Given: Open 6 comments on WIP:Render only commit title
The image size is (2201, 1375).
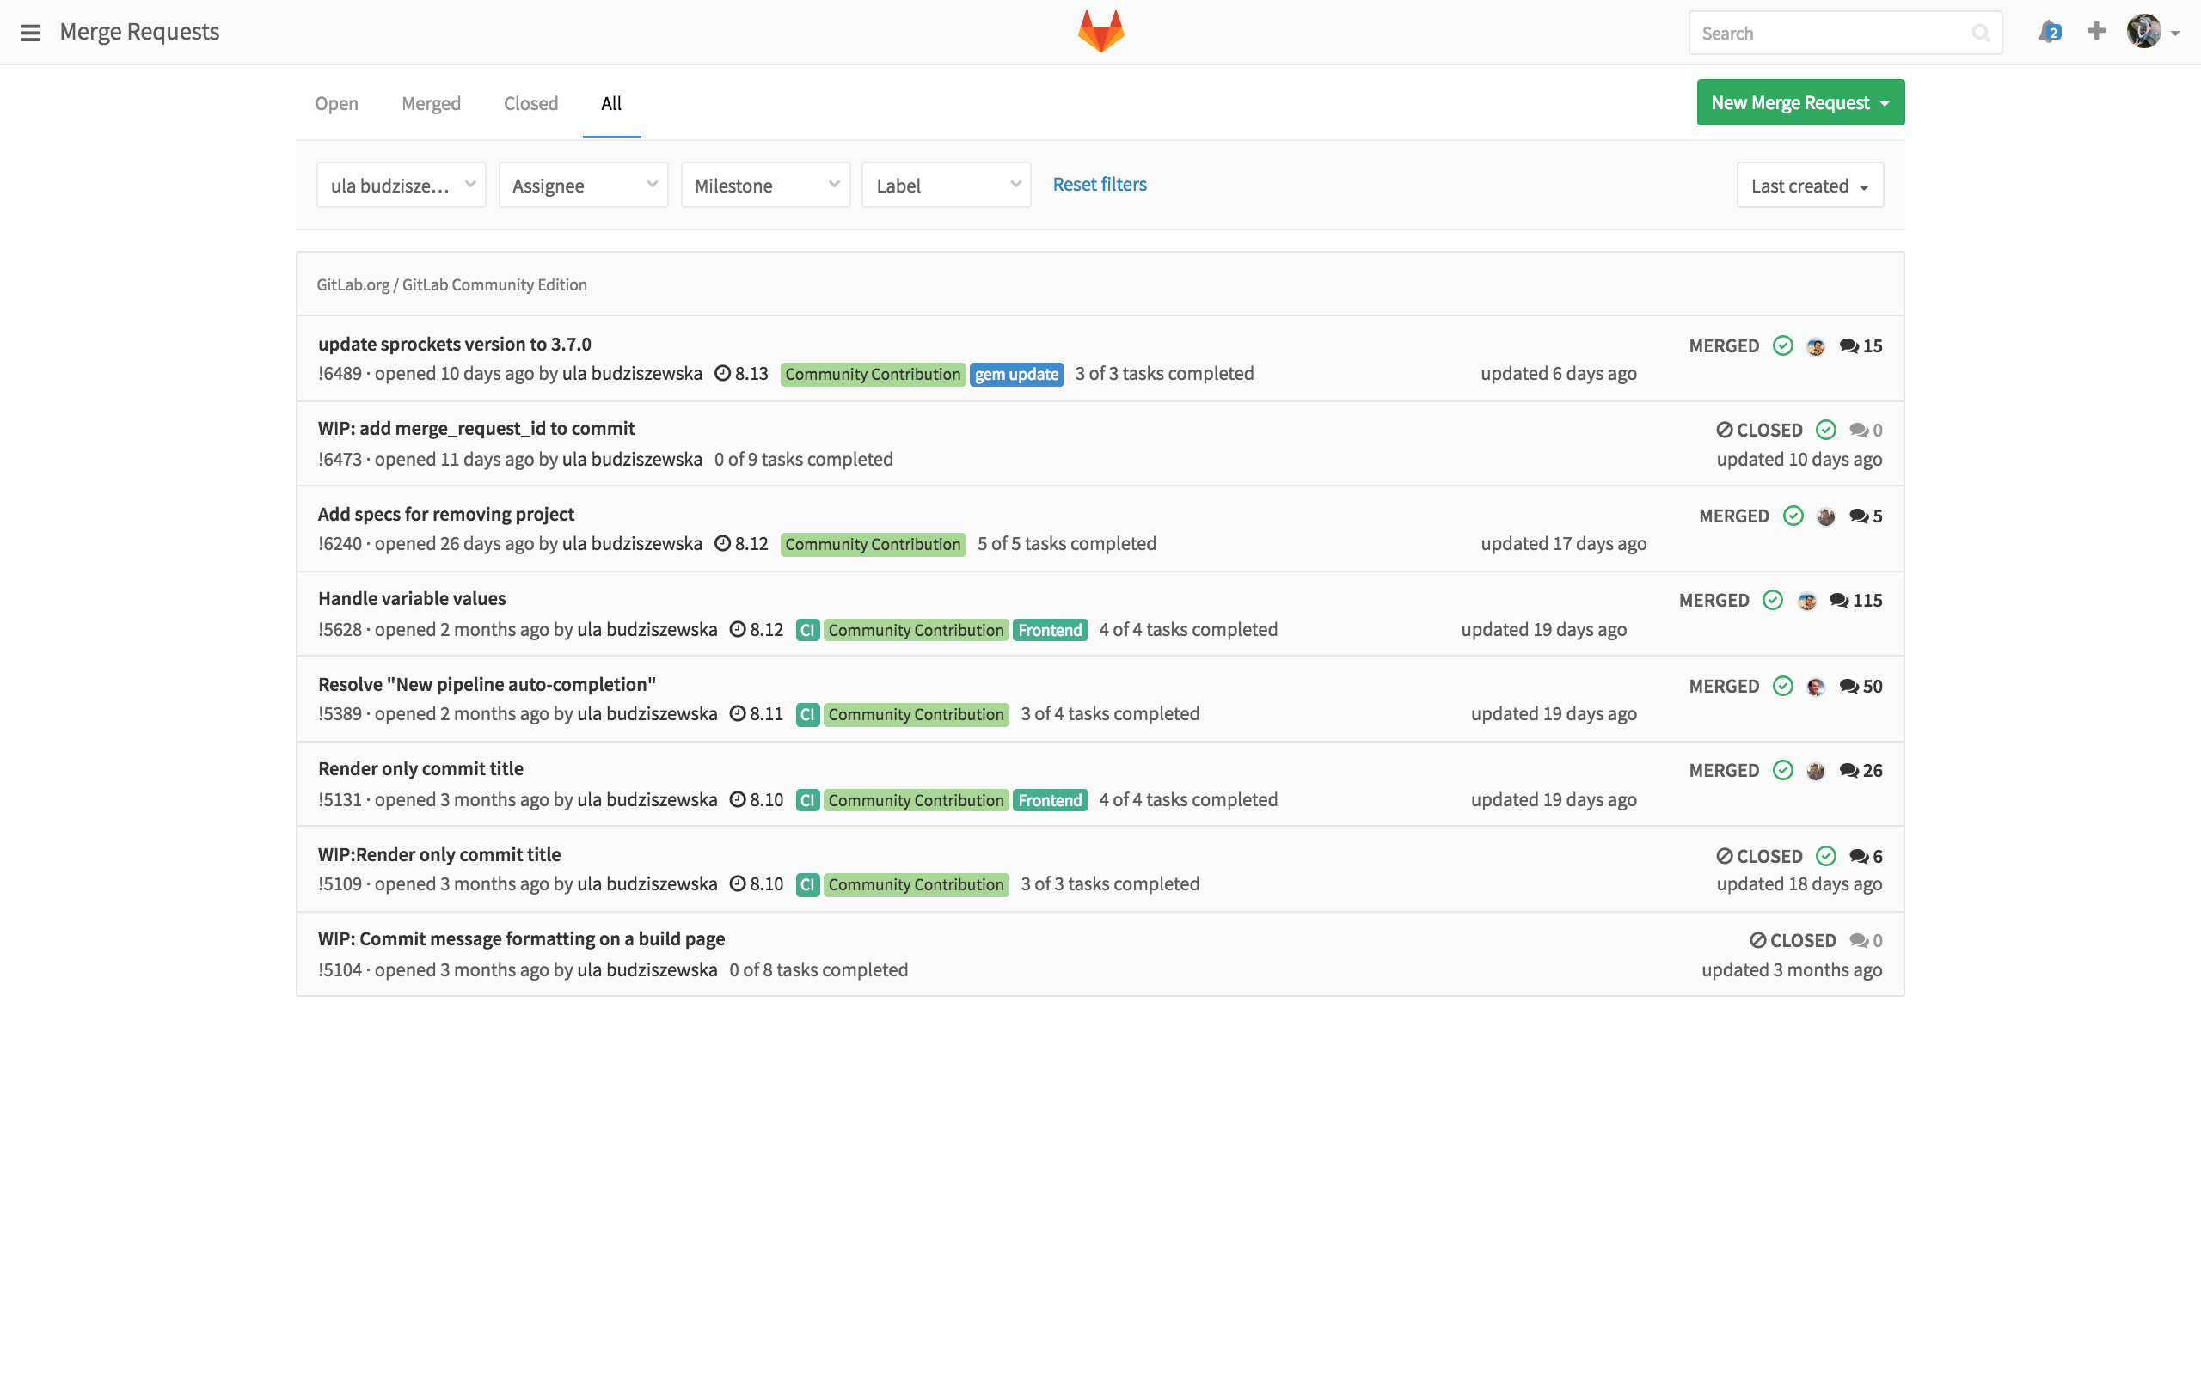Looking at the screenshot, I should [x=1866, y=856].
